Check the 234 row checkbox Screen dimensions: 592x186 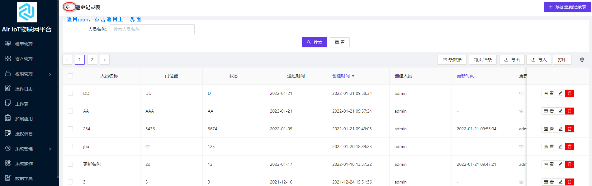pos(70,129)
